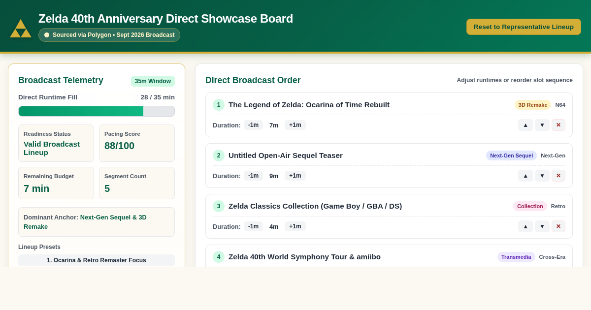
Task: Click the Direct Runtime Fill progress bar
Action: pos(97,111)
